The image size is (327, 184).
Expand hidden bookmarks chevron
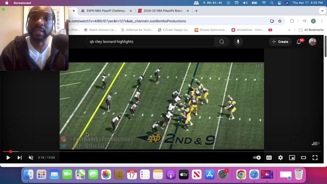click(x=289, y=30)
